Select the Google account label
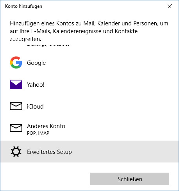This screenshot has width=179, height=191. coord(36,63)
